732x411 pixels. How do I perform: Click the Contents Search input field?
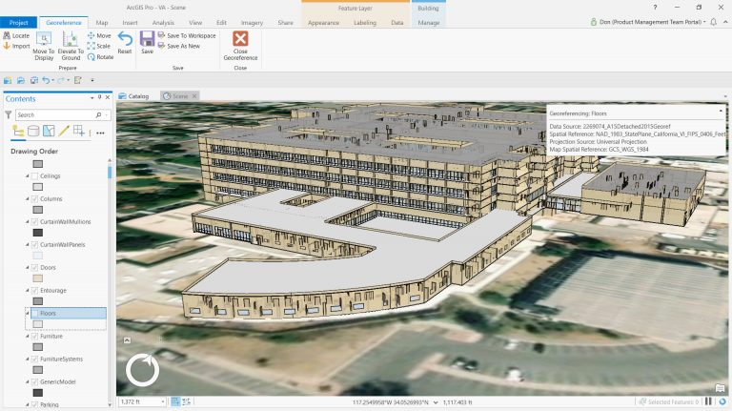click(54, 114)
